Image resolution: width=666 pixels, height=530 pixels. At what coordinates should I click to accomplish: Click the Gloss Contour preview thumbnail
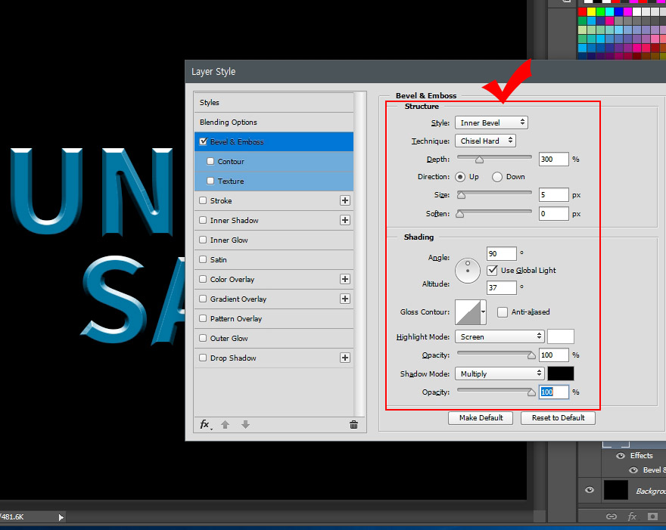pos(468,312)
